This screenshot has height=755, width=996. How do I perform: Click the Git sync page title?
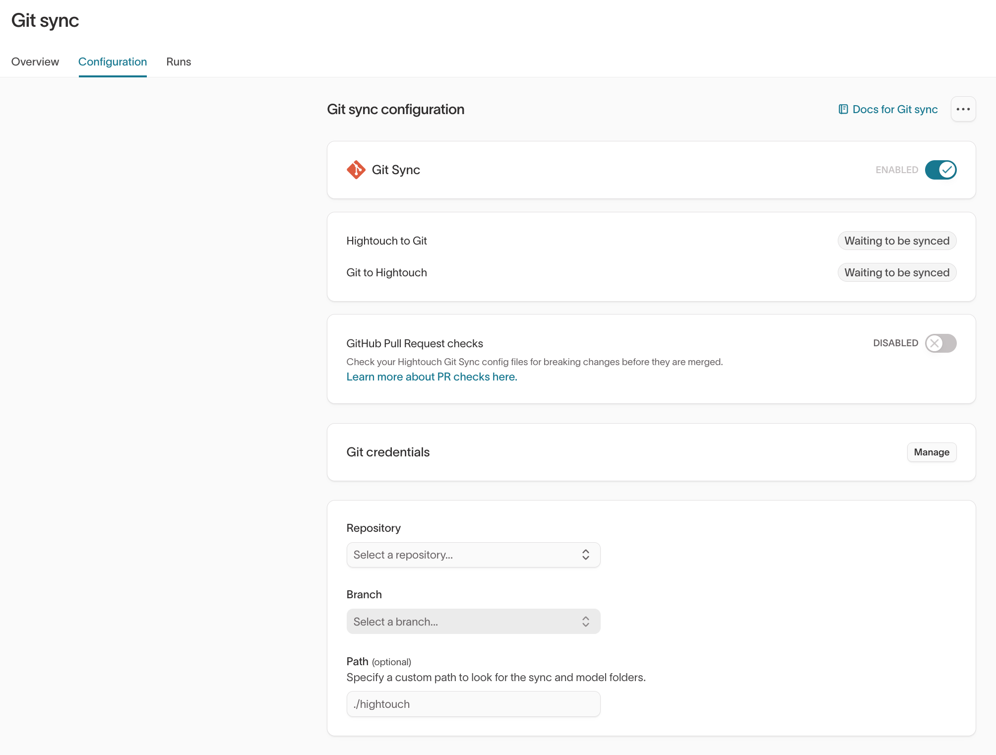pos(45,20)
